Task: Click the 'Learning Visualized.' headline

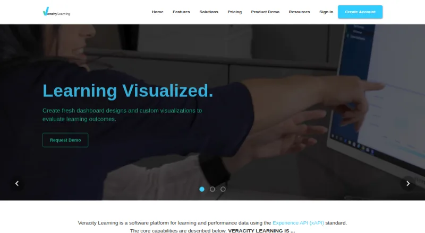Action: [x=128, y=91]
